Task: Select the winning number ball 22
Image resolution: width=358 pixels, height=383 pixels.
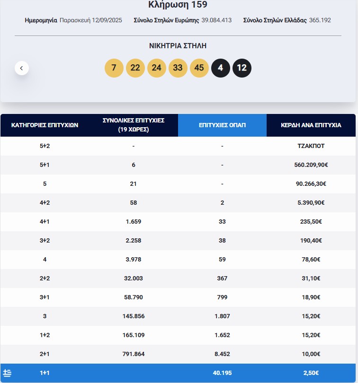Action: pos(135,68)
